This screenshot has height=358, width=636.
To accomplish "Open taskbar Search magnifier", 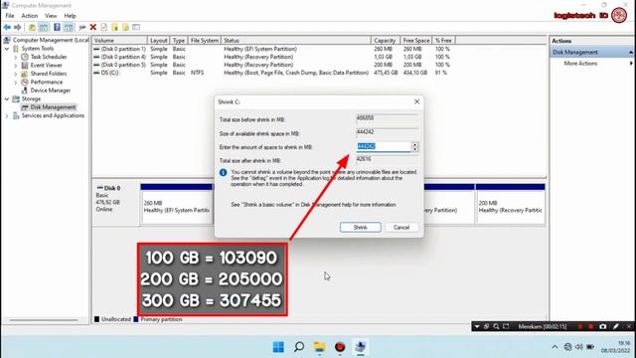I will [x=299, y=347].
